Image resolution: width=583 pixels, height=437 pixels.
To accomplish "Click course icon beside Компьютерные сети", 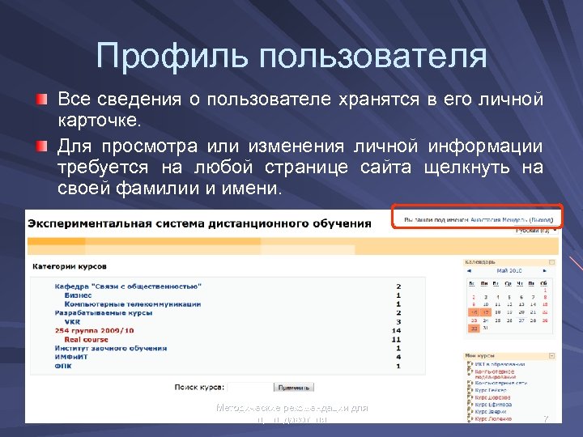I will pos(470,383).
